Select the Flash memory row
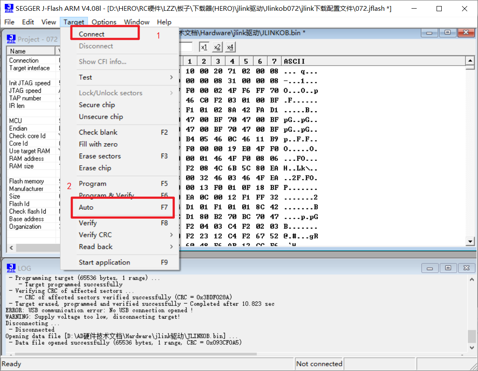 tap(34, 181)
